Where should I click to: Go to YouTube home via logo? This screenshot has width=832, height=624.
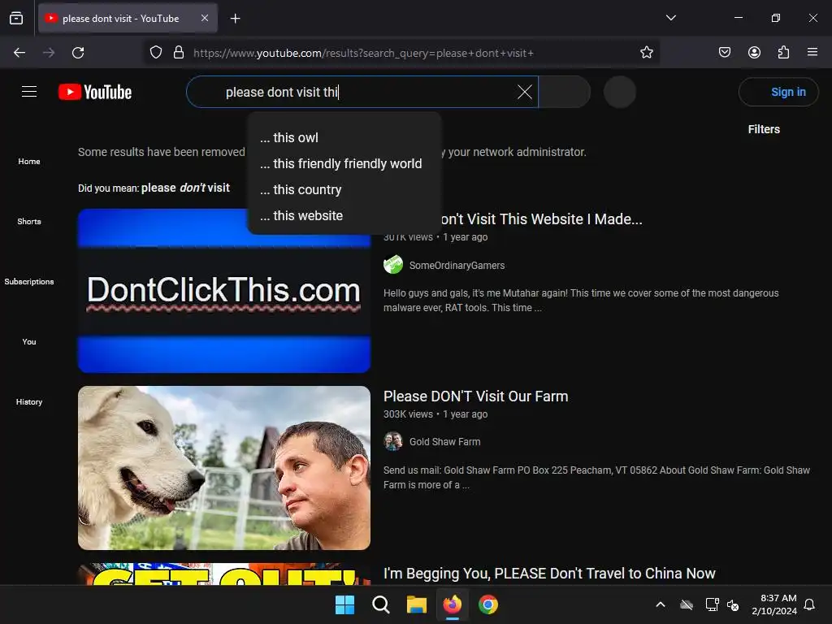pyautogui.click(x=95, y=92)
